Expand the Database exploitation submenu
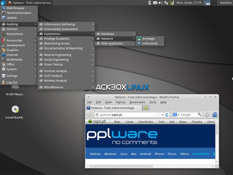This screenshot has width=233, height=175. pos(115,34)
